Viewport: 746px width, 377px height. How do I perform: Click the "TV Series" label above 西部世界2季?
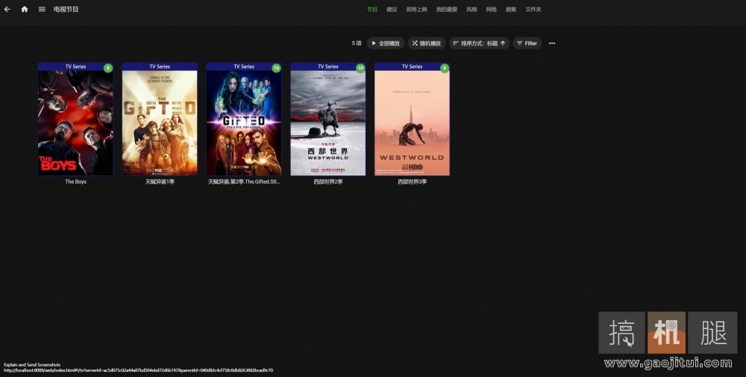[x=328, y=66]
